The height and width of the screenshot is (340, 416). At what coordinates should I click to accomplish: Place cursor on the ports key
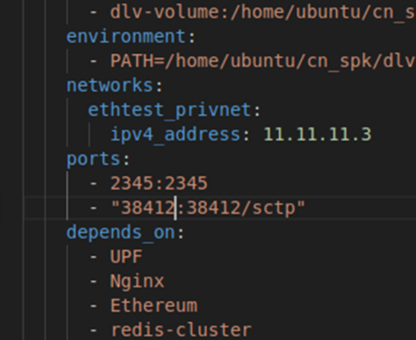pyautogui.click(x=93, y=158)
